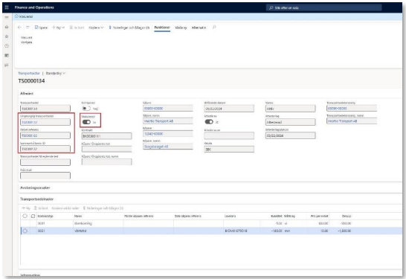Open the Skogsbolaget AB buyer name link
The width and height of the screenshot is (406, 279).
(x=156, y=147)
